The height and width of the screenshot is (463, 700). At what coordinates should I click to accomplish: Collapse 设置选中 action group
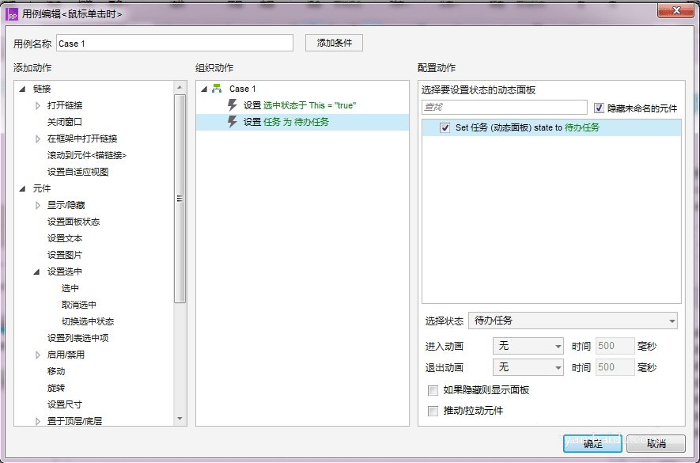click(x=37, y=271)
